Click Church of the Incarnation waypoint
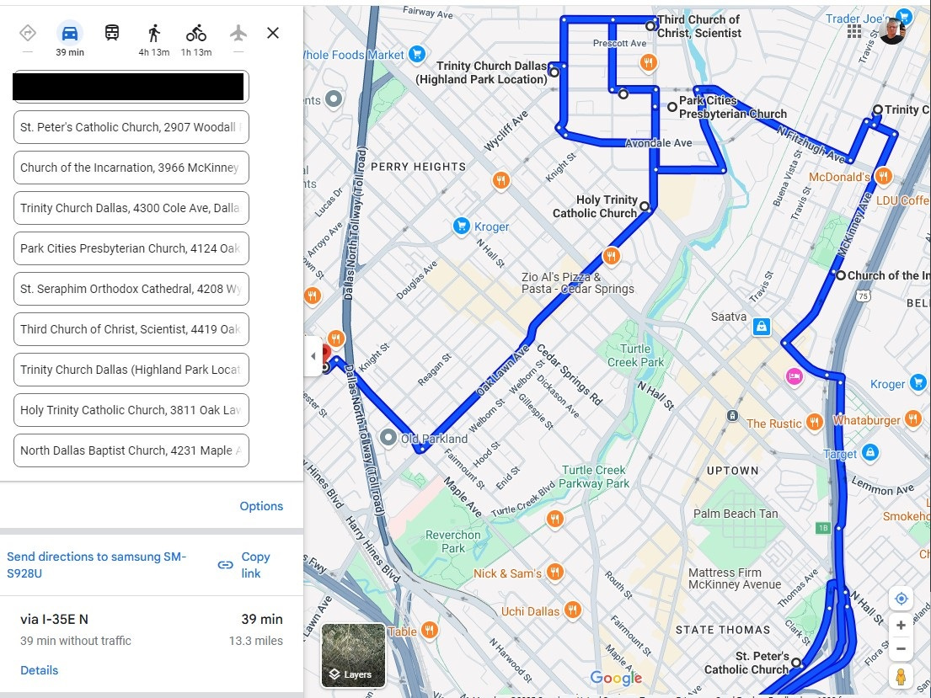This screenshot has height=698, width=931. [x=841, y=274]
